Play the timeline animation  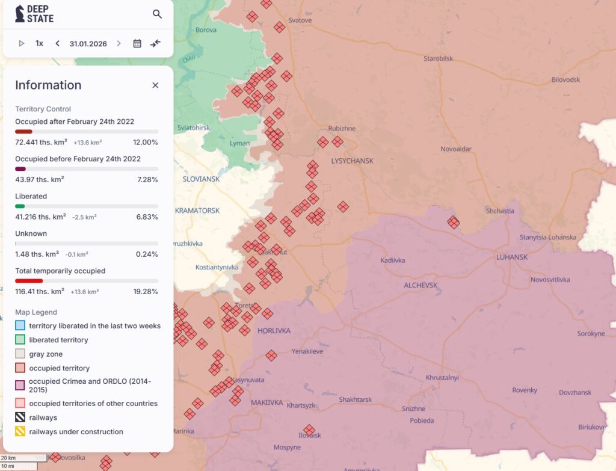pos(22,43)
